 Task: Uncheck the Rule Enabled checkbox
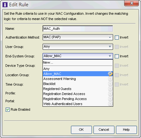click(8, 109)
